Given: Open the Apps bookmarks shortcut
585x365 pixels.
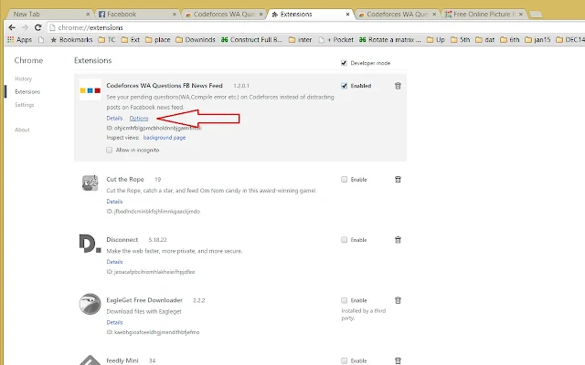Looking at the screenshot, I should click(20, 39).
